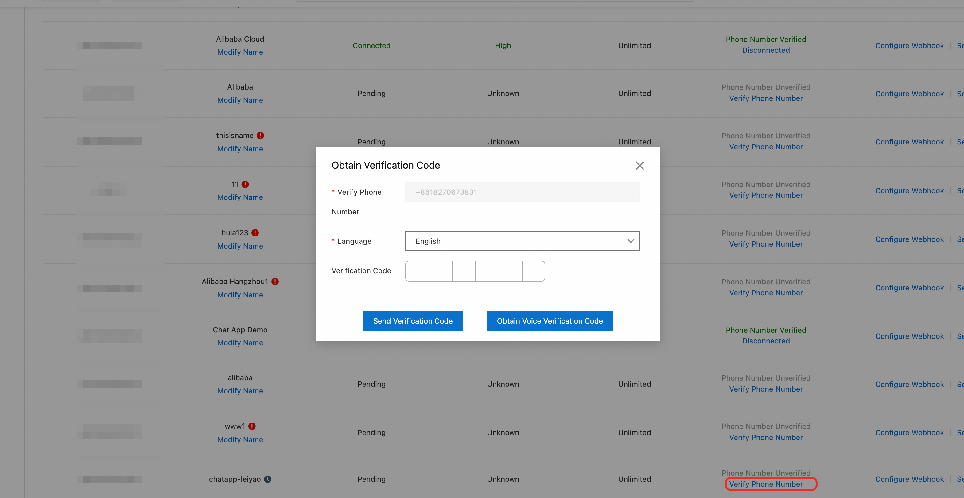964x498 pixels.
Task: Click Verify Phone Number for chatapp-leiyao row
Action: [766, 484]
